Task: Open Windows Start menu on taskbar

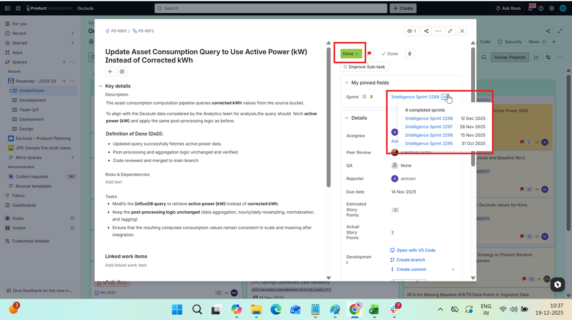Action: [x=177, y=310]
